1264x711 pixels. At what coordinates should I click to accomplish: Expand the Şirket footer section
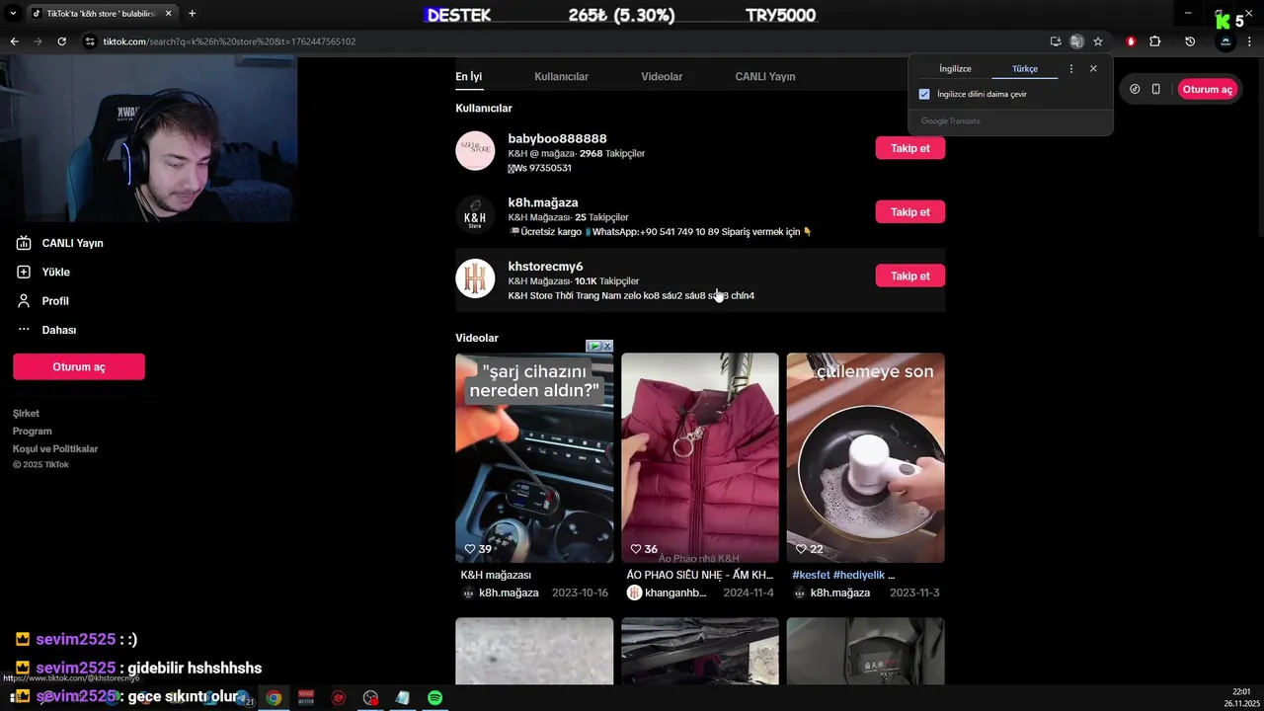[x=26, y=414]
